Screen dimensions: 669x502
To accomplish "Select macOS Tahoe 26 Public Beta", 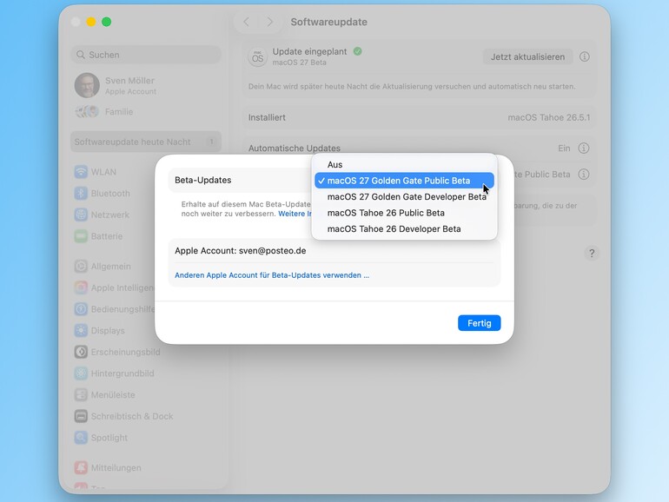I will 404,213.
